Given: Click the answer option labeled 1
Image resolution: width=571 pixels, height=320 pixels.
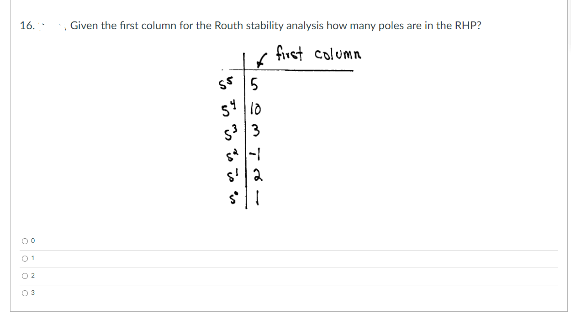Looking at the screenshot, I should click(32, 258).
